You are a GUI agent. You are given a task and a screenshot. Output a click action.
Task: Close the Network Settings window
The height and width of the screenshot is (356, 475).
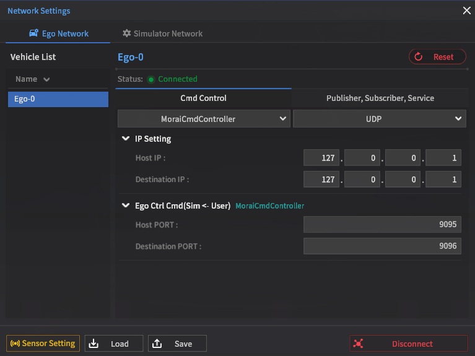pos(467,11)
